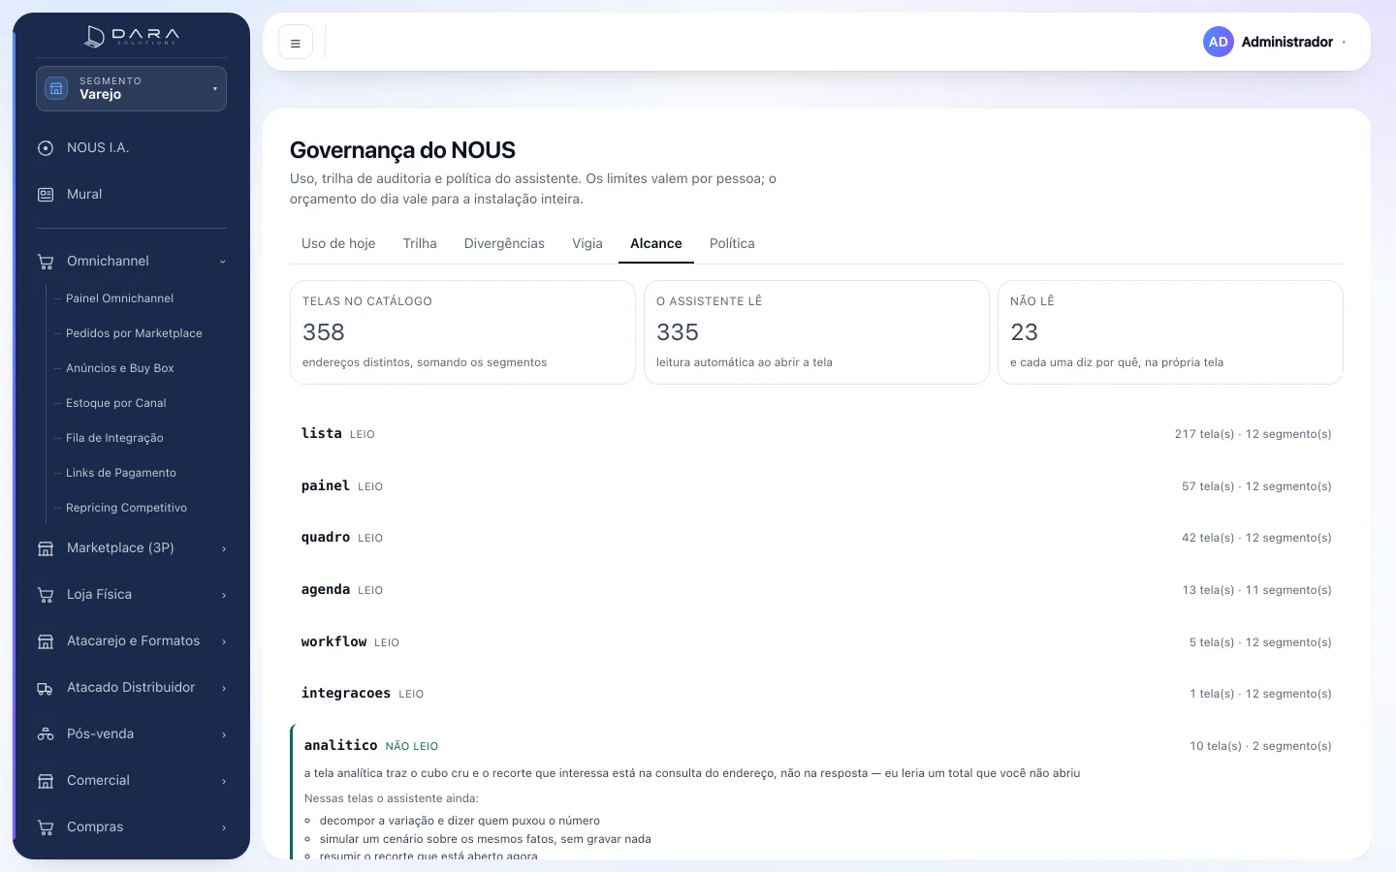Open the Política tab
The height and width of the screenshot is (872, 1396).
tap(732, 243)
